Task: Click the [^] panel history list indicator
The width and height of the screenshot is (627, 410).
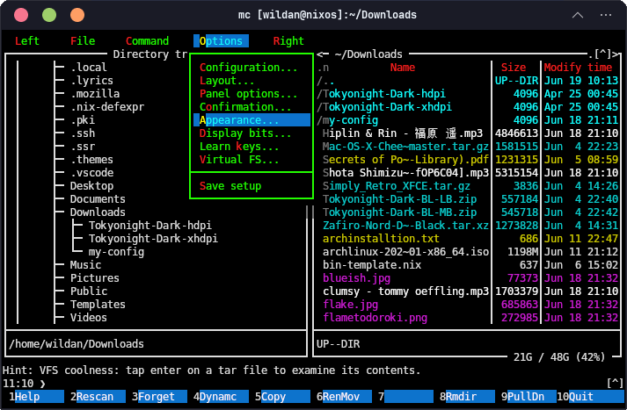Action: (602, 54)
